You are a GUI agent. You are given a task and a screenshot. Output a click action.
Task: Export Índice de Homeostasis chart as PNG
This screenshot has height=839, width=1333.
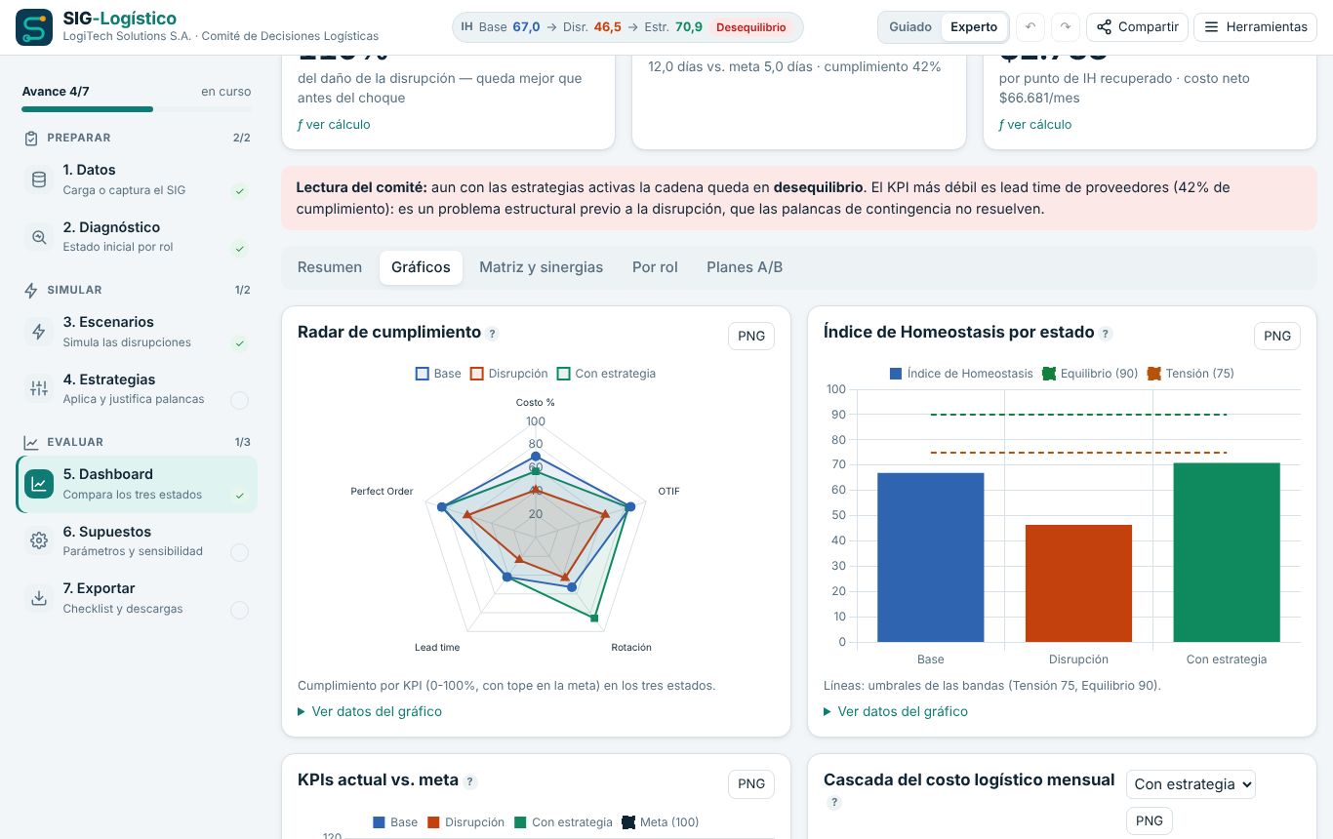click(1277, 336)
